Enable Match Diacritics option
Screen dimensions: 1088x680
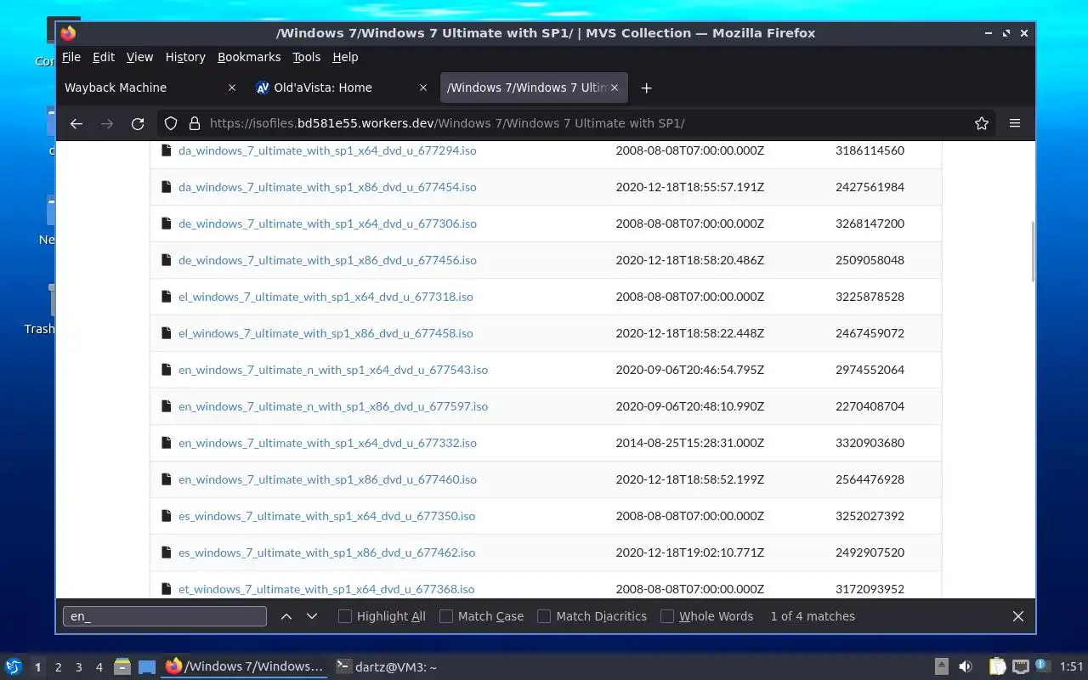592,616
